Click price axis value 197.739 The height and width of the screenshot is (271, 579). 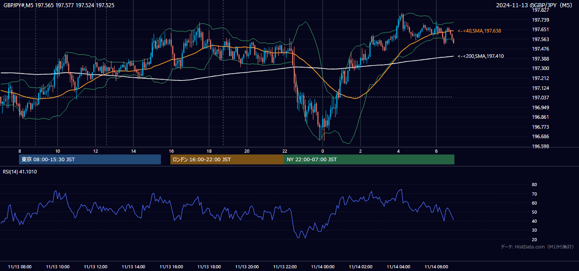click(x=540, y=20)
